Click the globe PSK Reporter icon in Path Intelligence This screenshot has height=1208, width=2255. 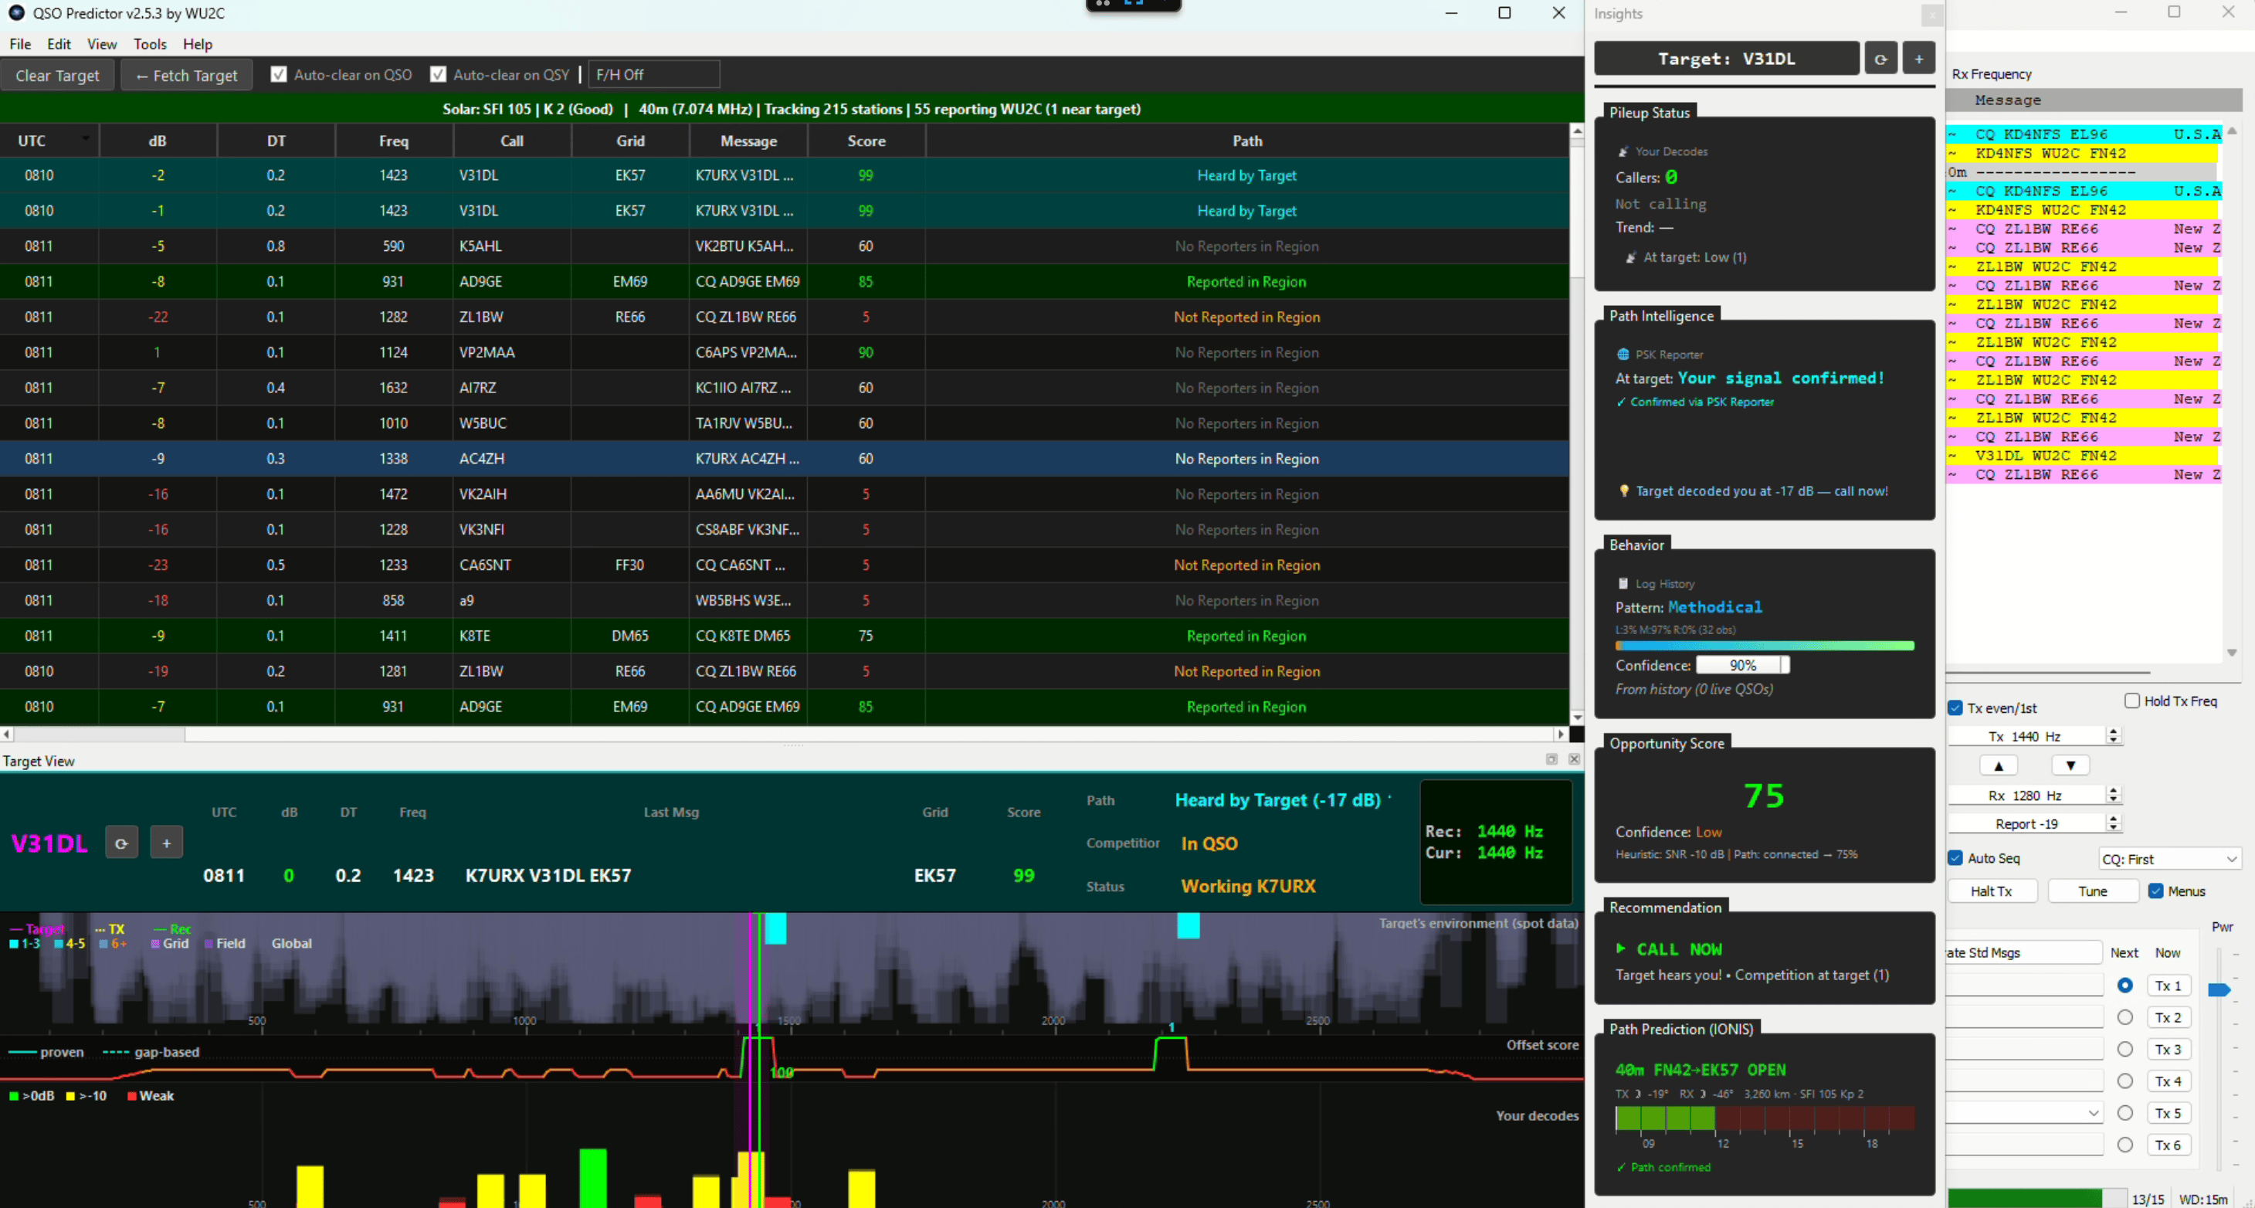[1623, 355]
